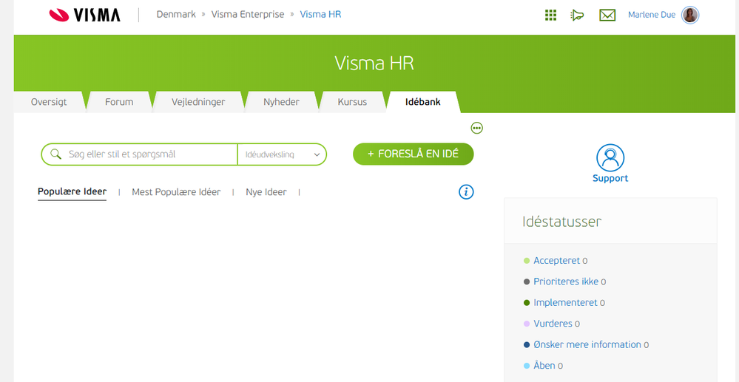Image resolution: width=739 pixels, height=382 pixels.
Task: Select the Kursus tab
Action: click(x=352, y=102)
